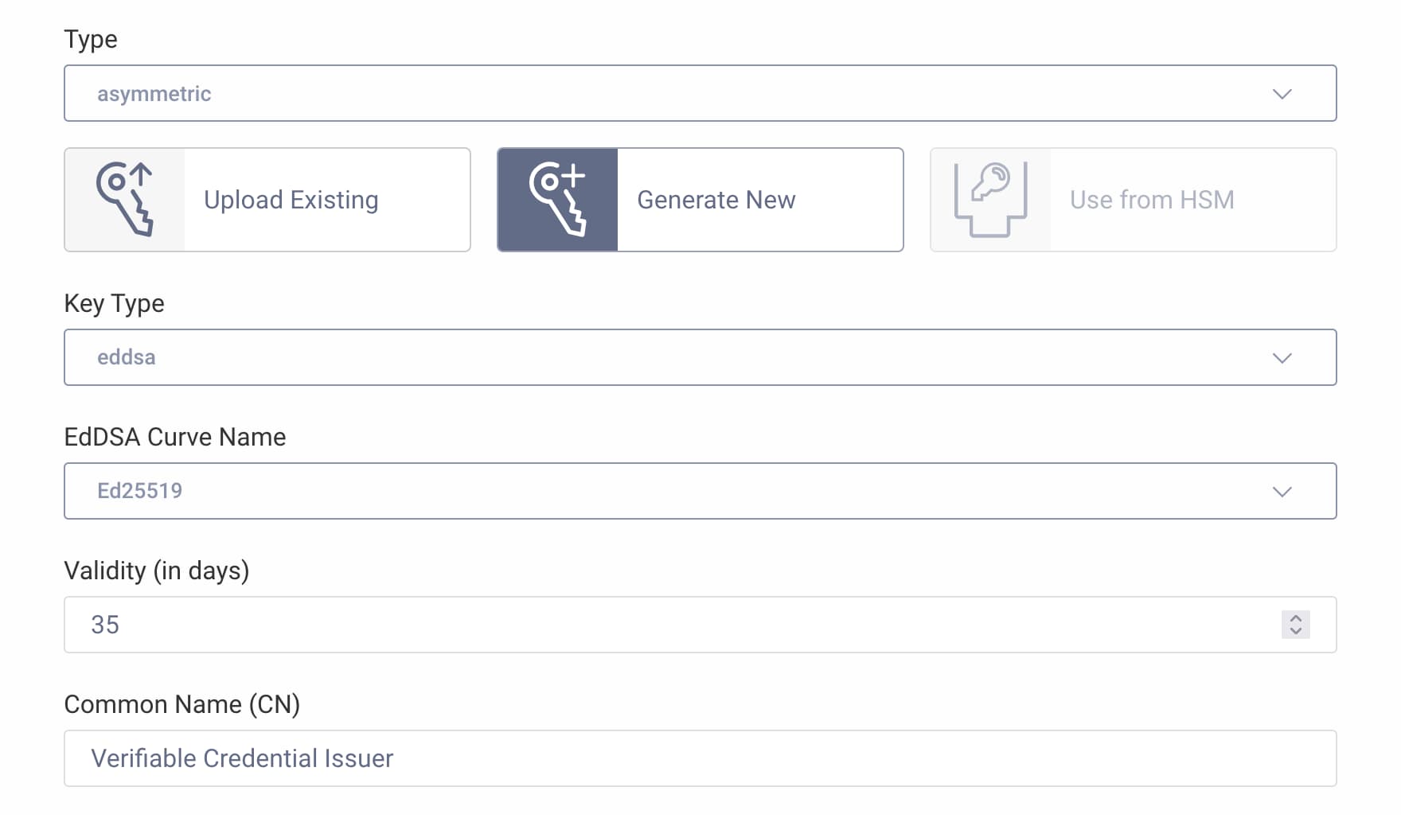Image resolution: width=1401 pixels, height=818 pixels.
Task: Select the Verifiable Credential Issuer text
Action: click(x=243, y=758)
